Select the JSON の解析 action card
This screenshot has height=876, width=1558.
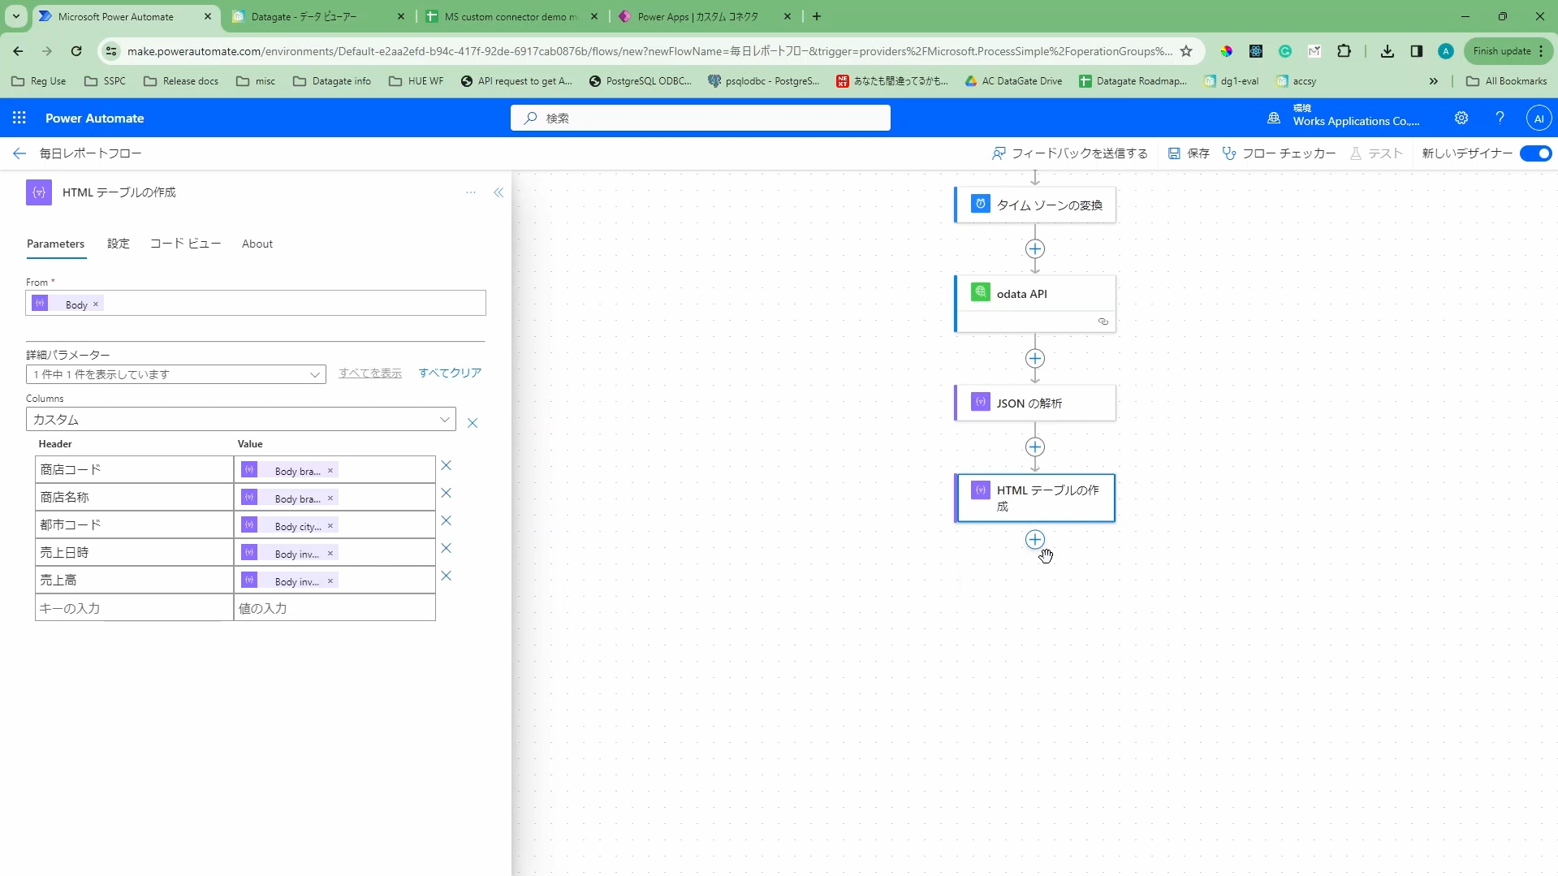(x=1035, y=403)
